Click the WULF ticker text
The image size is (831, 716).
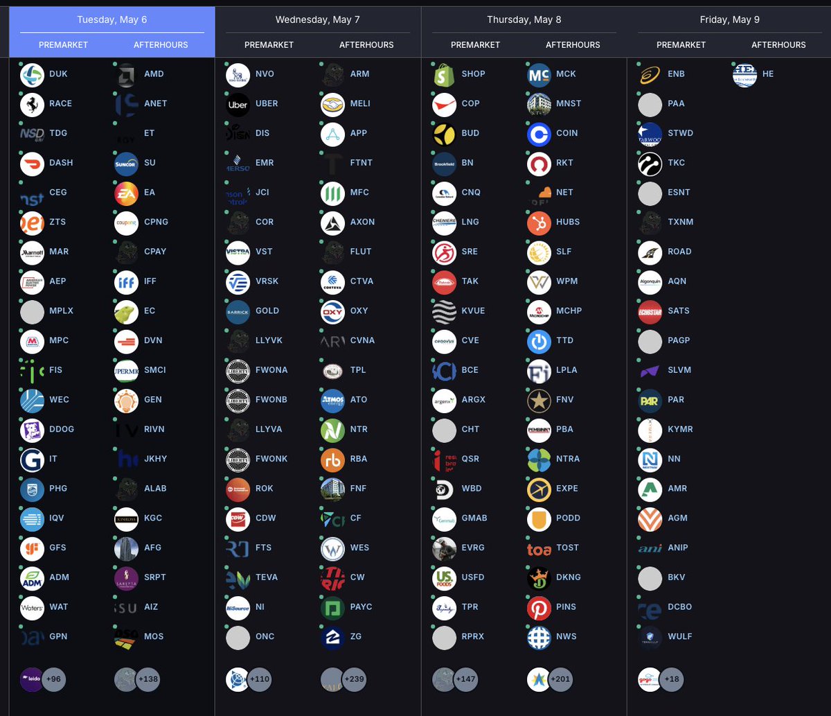click(x=680, y=637)
